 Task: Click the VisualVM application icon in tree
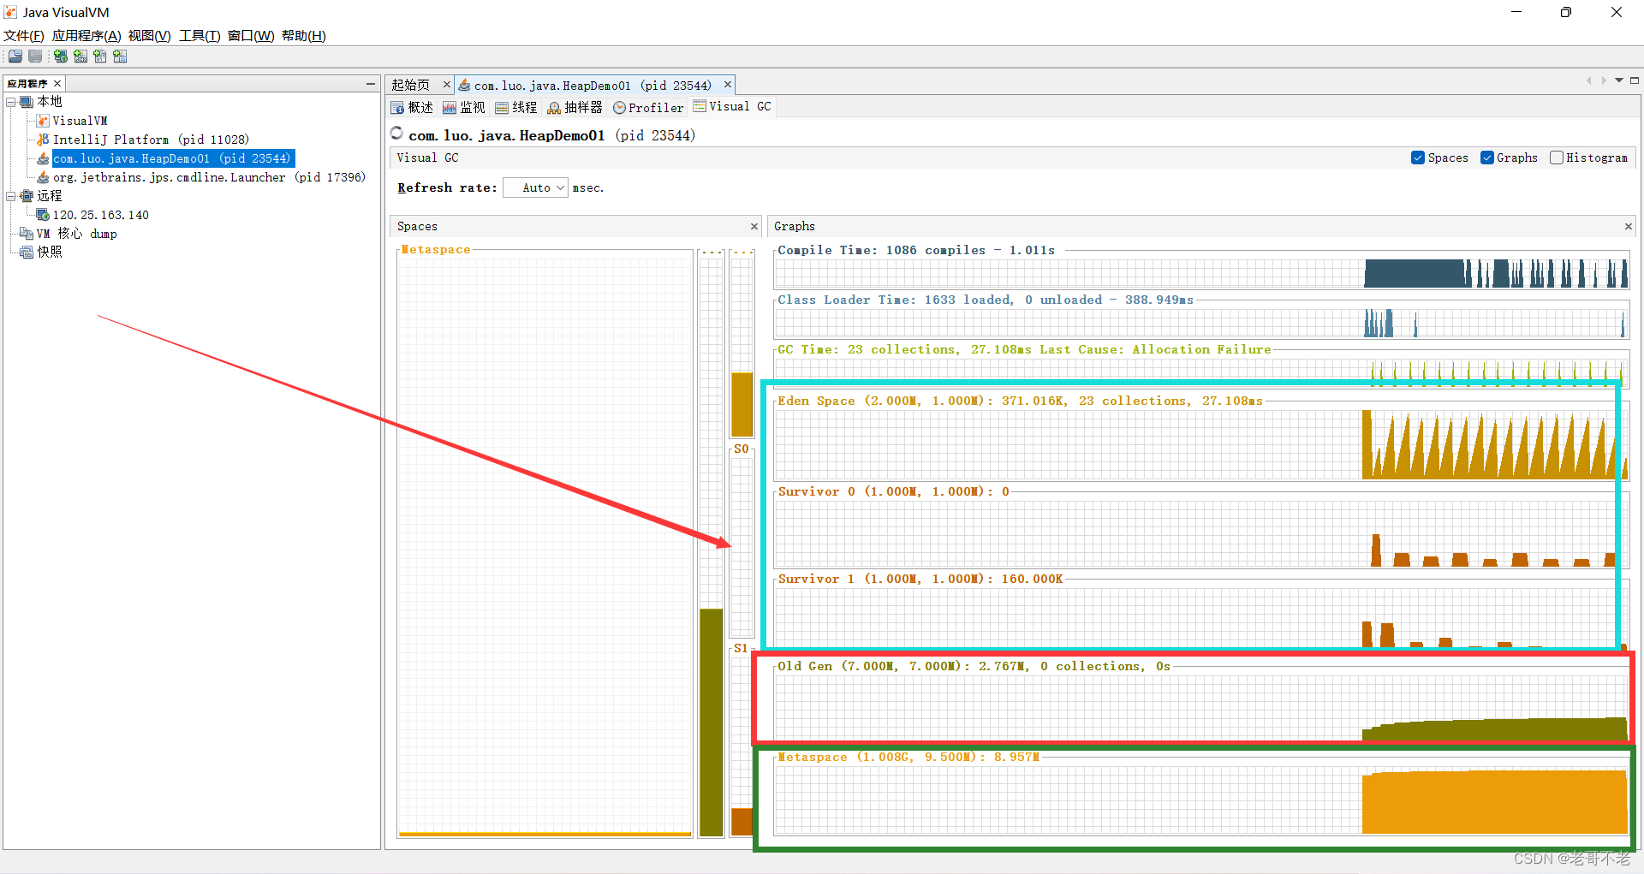[43, 121]
